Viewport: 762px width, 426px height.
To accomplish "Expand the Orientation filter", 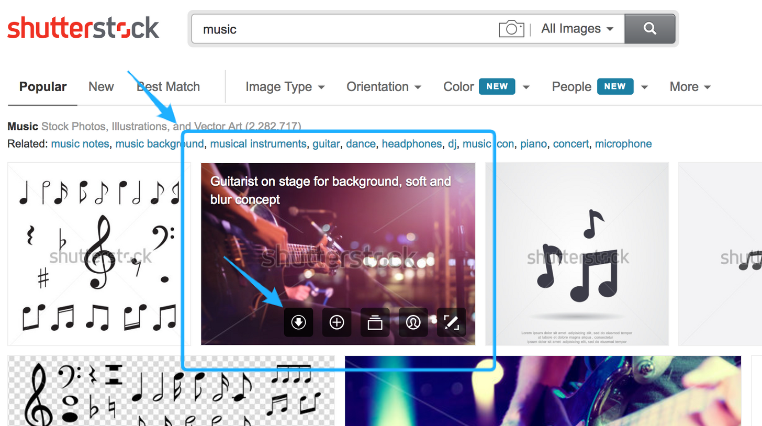I will [384, 87].
